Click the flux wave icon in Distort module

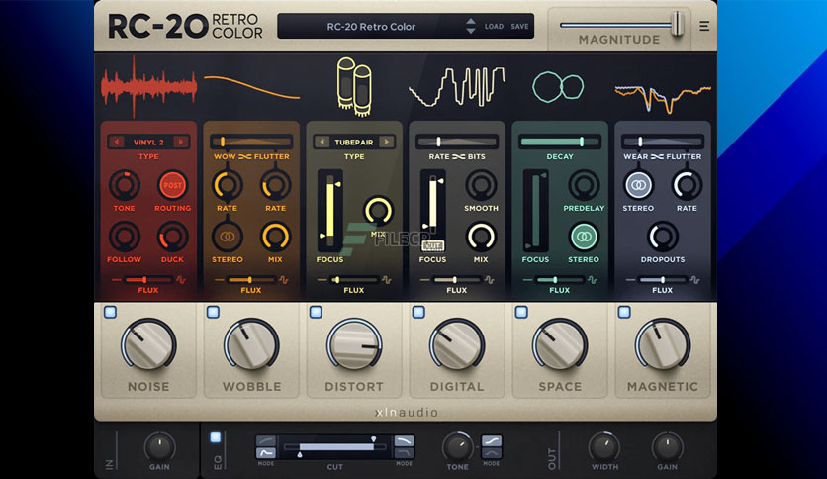click(387, 280)
